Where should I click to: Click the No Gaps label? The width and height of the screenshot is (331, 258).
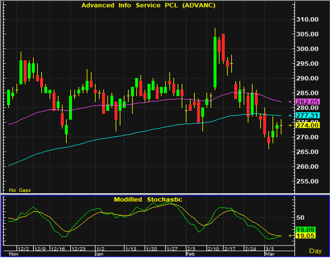[20, 190]
